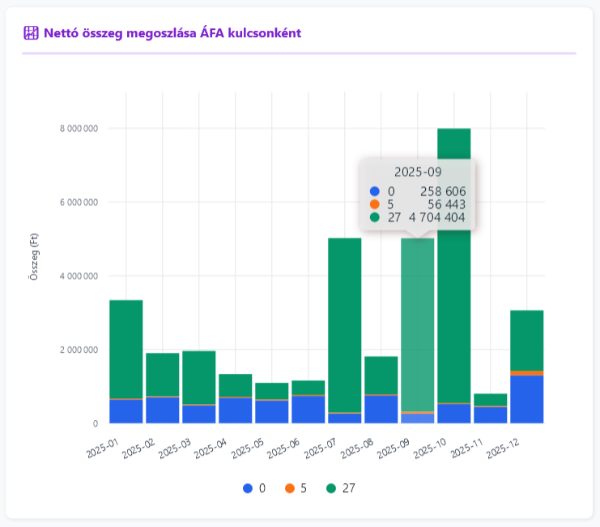Click the blue segment of the 2025-06 bar
Screen dimensions: 600x527
(x=308, y=410)
